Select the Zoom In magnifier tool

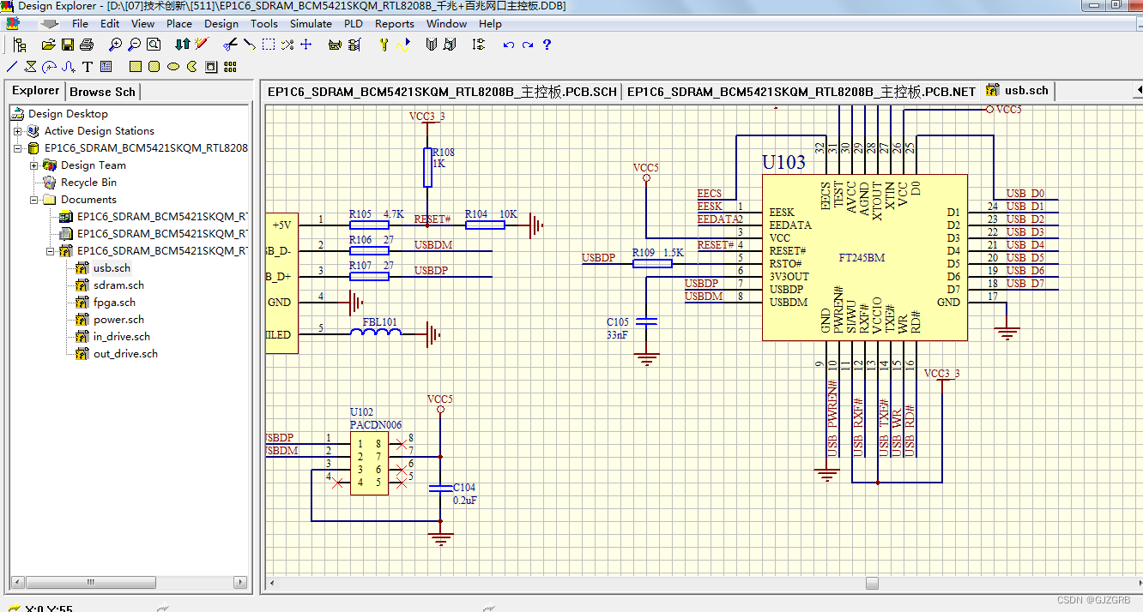tap(116, 44)
